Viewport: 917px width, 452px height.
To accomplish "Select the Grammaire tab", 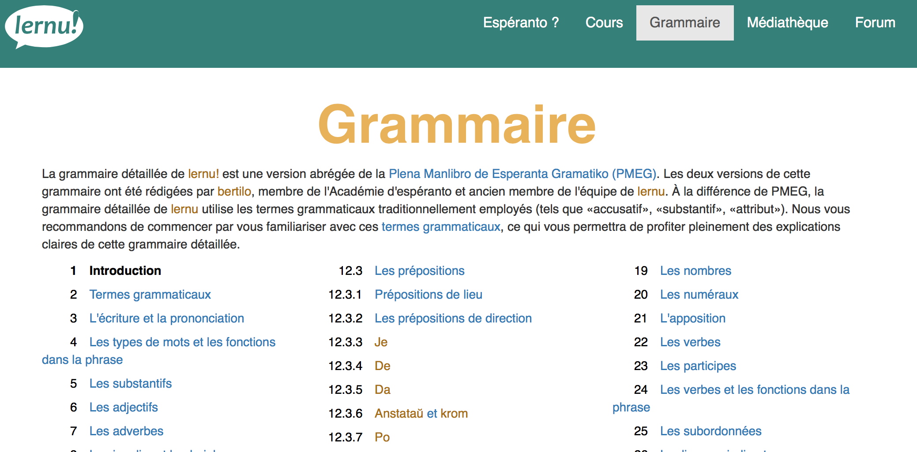I will click(685, 22).
